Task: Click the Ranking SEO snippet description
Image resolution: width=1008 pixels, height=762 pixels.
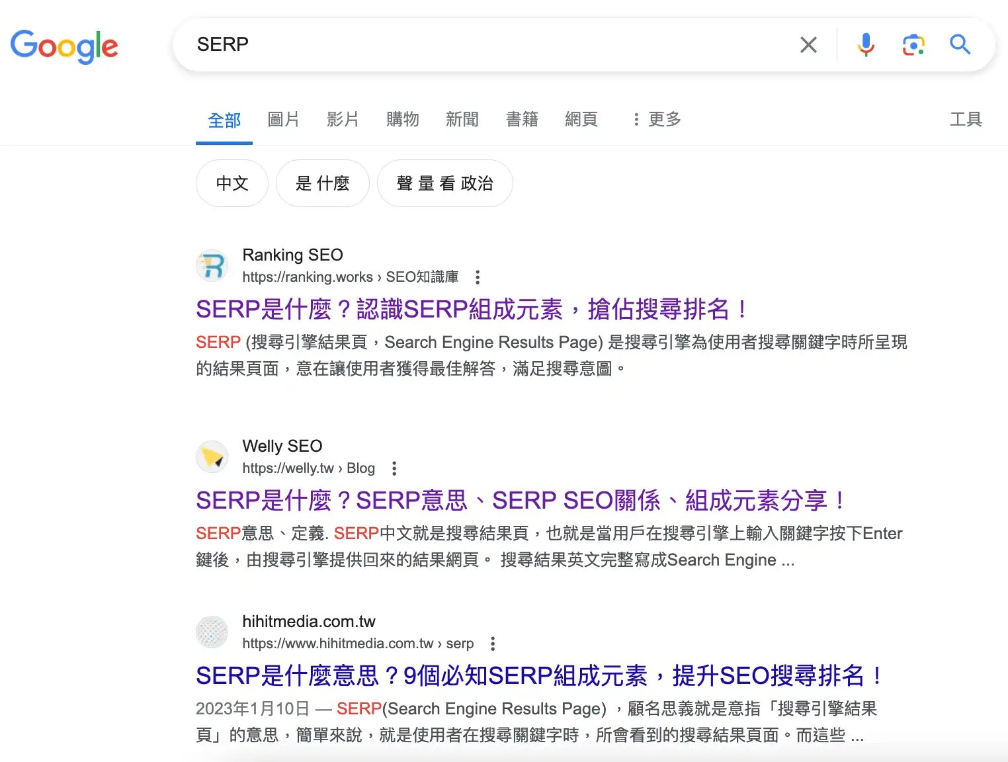Action: pyautogui.click(x=552, y=355)
